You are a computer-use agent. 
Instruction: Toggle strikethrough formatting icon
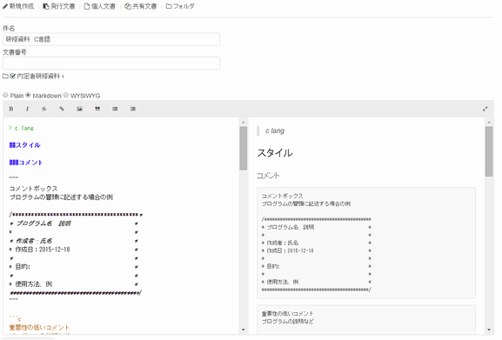point(44,109)
